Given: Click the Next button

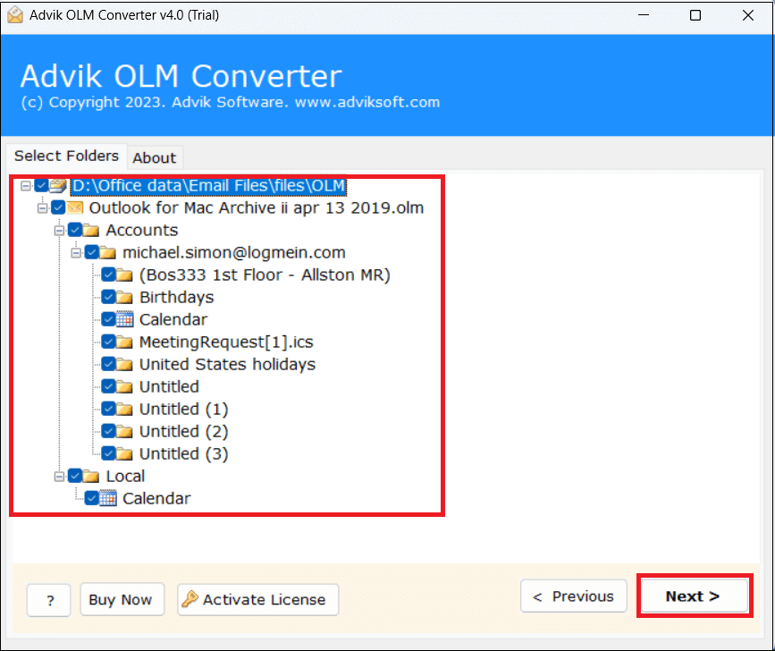Looking at the screenshot, I should [694, 596].
